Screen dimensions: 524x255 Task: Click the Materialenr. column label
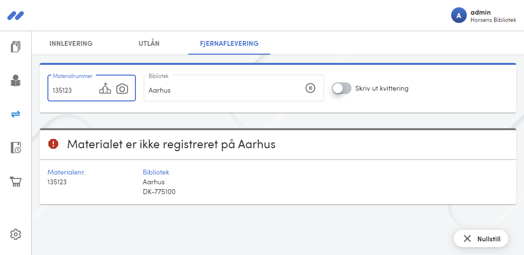pos(66,172)
